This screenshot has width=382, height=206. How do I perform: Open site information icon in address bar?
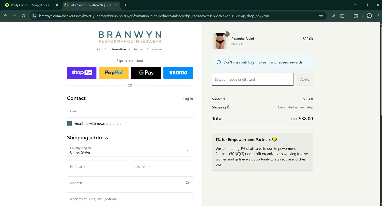34,16
